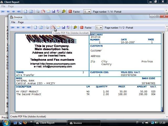
Task: Go to first page in Invoice toolbar
Action: click(x=13, y=28)
